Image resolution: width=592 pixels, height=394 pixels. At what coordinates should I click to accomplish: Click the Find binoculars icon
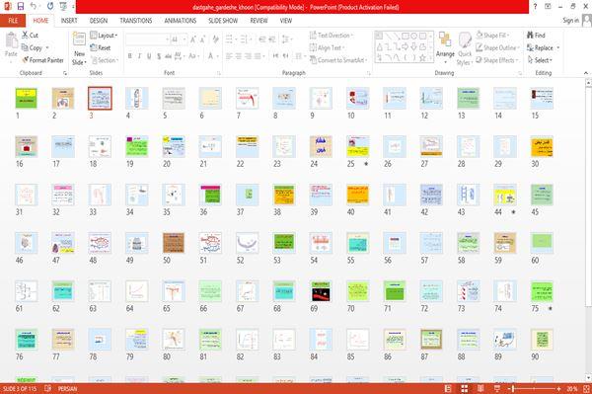coord(530,36)
